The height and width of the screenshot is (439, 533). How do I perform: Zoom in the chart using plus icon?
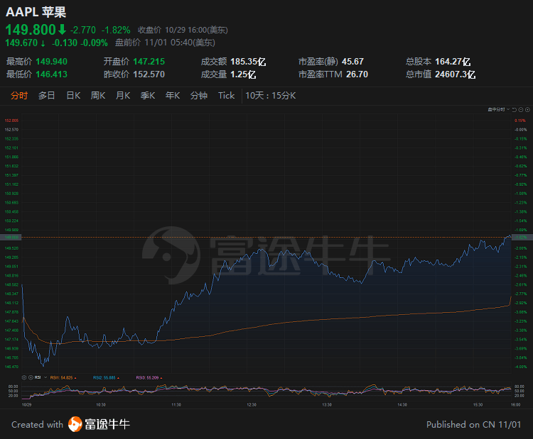pyautogui.click(x=527, y=110)
